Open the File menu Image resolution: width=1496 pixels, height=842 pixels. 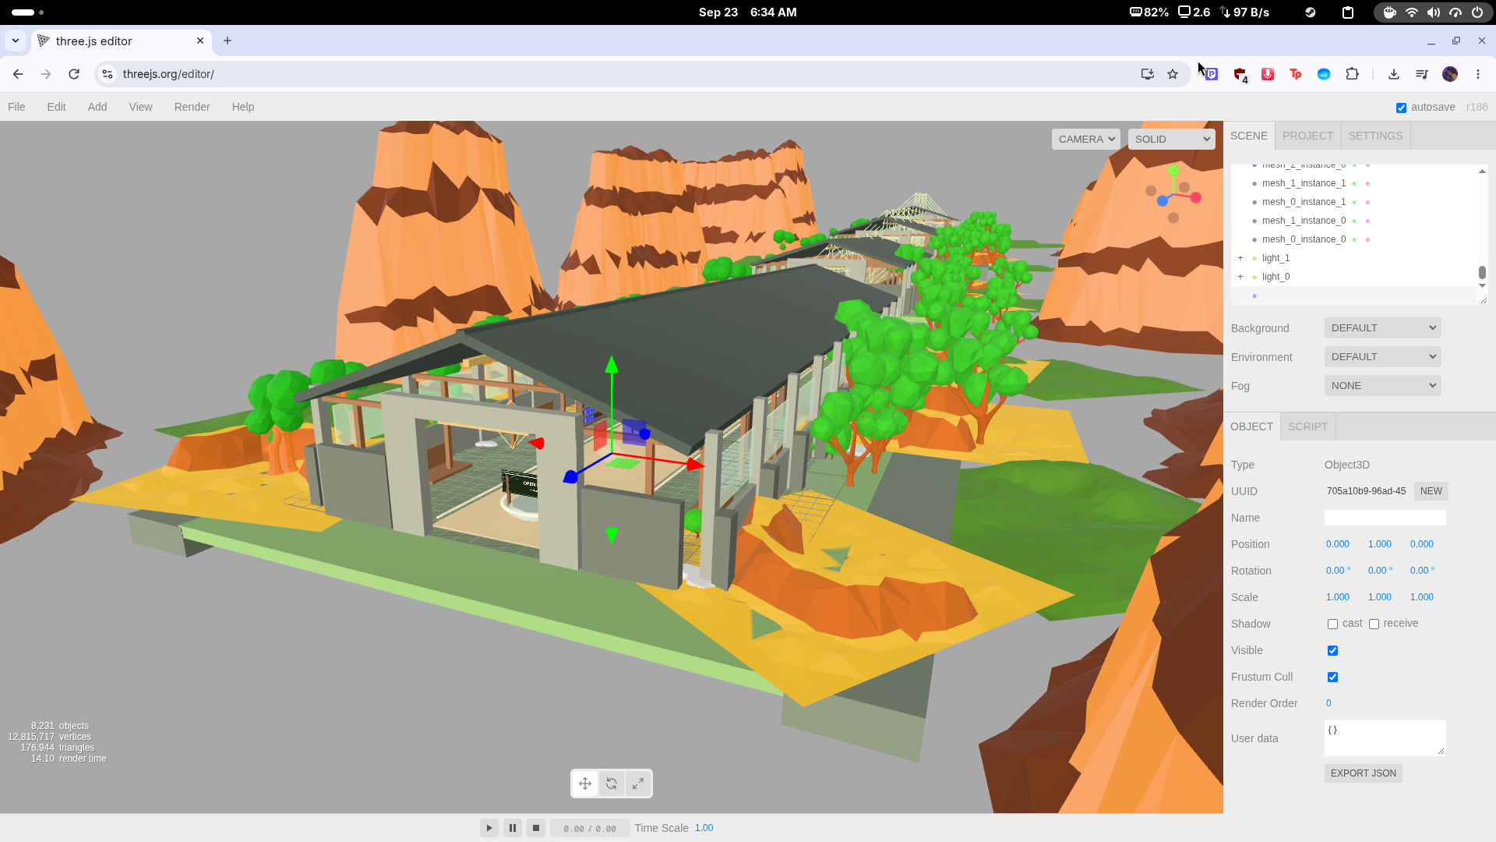point(16,107)
